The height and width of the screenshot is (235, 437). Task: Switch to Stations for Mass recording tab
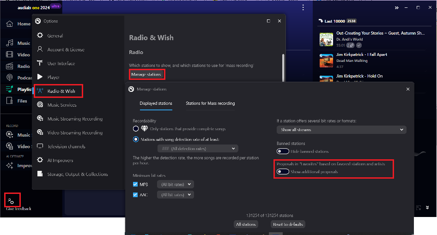coord(210,103)
